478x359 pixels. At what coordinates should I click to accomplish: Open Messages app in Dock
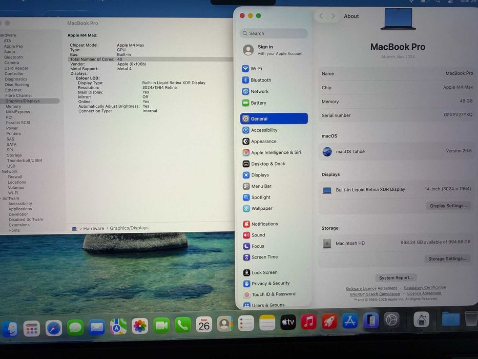tap(75, 328)
